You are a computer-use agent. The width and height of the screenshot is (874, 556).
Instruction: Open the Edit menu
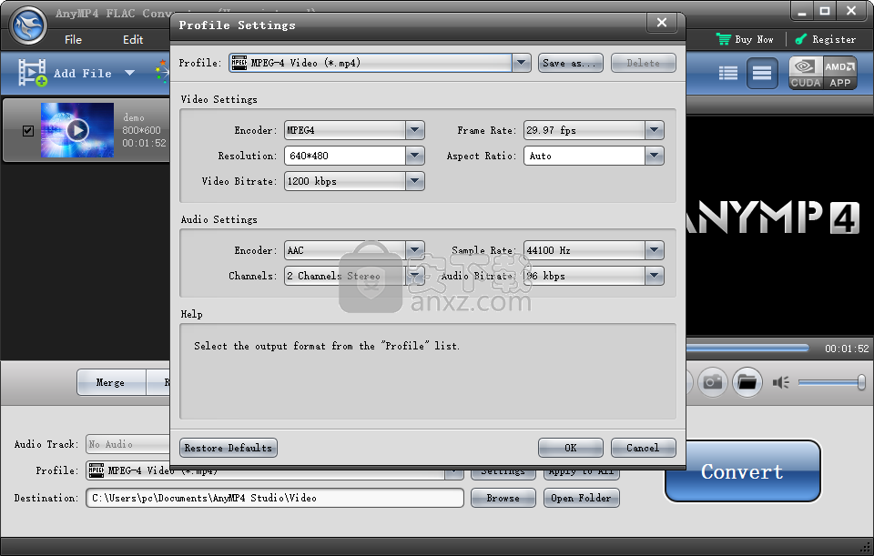click(133, 39)
